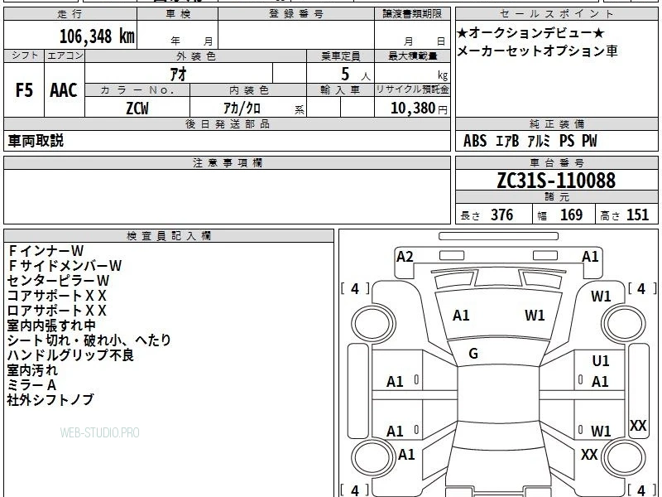Viewport: 662px width, 497px height.
Task: Select the 検査員記入欄 header
Action: point(169,236)
